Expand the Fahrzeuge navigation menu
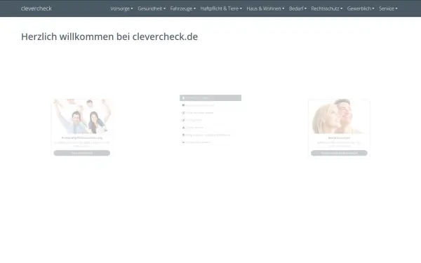The width and height of the screenshot is (421, 263). click(183, 8)
